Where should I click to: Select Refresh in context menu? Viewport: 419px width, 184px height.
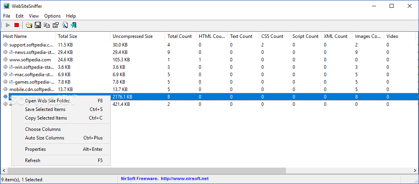[61, 161]
